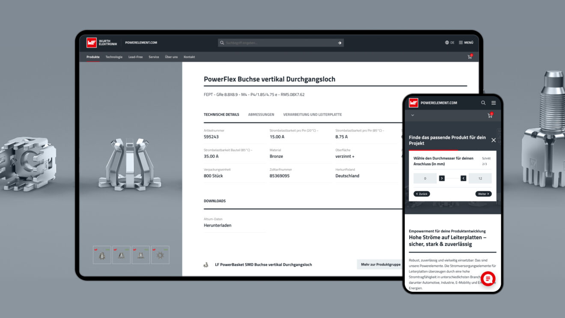Open the Lead-Free nav item
The height and width of the screenshot is (318, 565).
[135, 57]
